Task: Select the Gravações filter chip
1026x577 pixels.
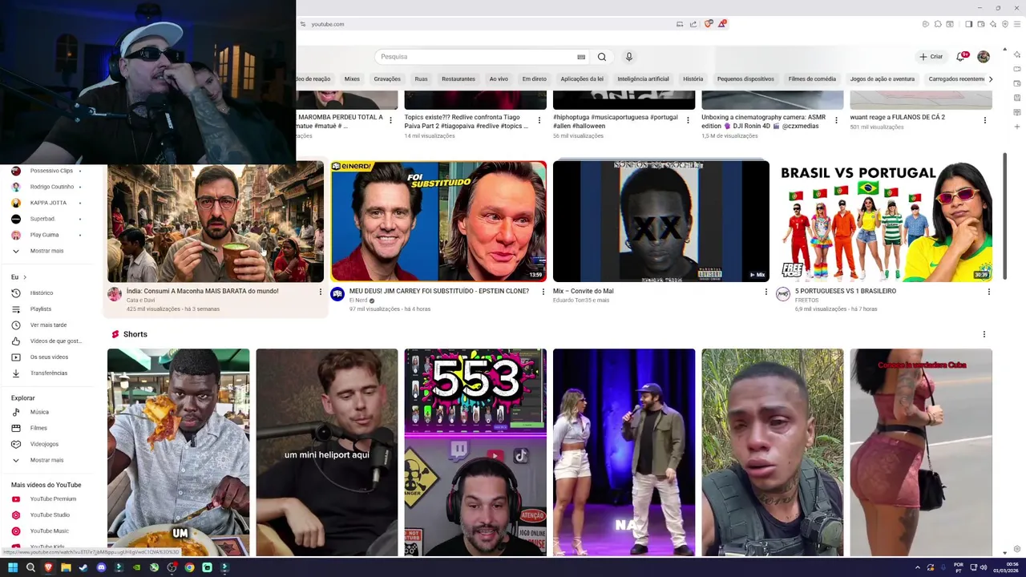Action: [x=387, y=79]
